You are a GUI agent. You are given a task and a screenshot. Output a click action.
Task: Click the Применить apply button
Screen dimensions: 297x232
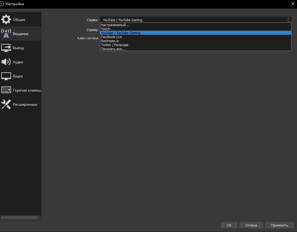pos(279,225)
